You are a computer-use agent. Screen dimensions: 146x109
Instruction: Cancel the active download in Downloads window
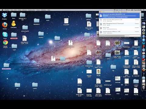pos(138,16)
